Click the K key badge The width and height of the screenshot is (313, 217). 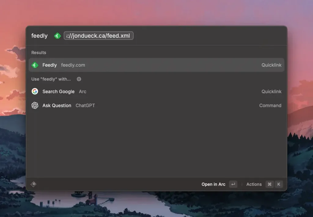[279, 184]
